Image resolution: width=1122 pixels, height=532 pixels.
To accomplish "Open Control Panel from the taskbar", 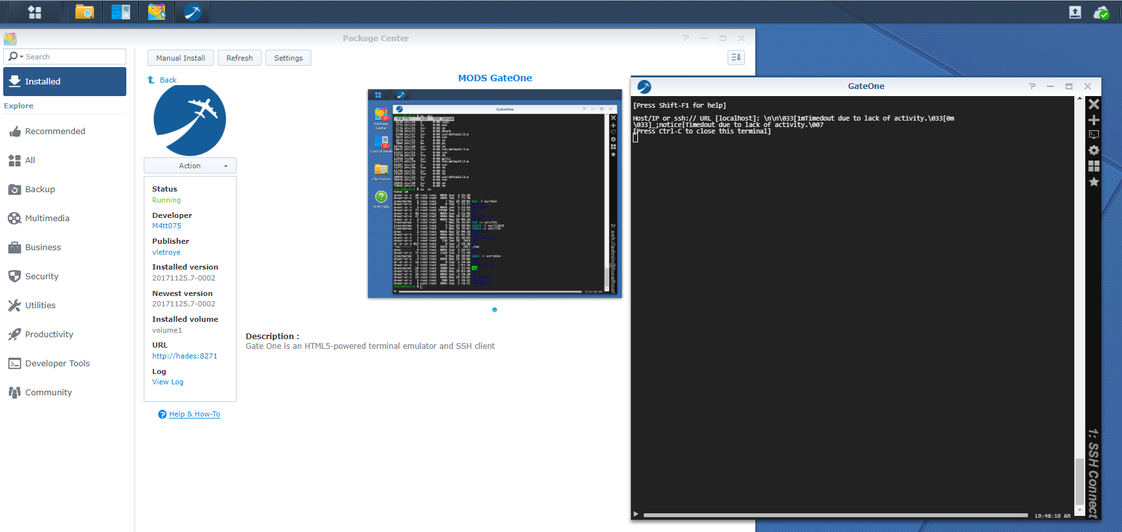I will (x=121, y=12).
